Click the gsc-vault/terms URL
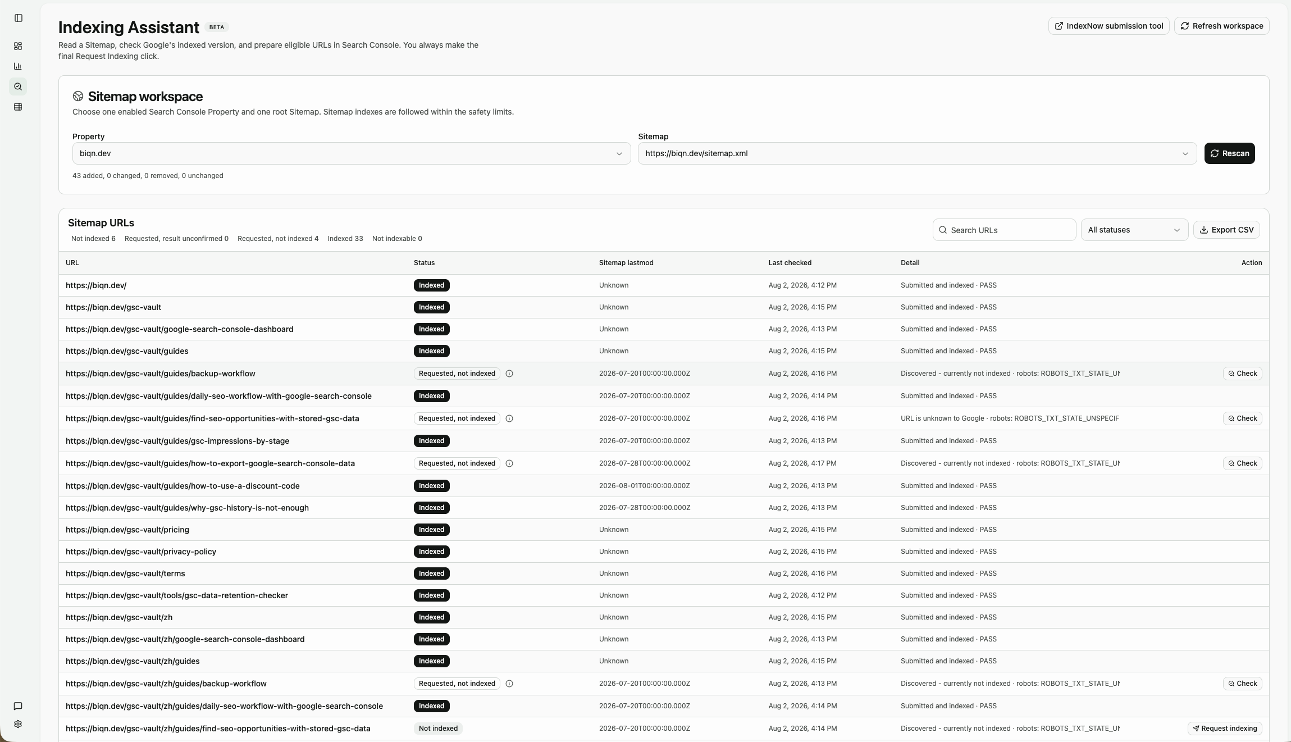The height and width of the screenshot is (742, 1291). coord(125,573)
